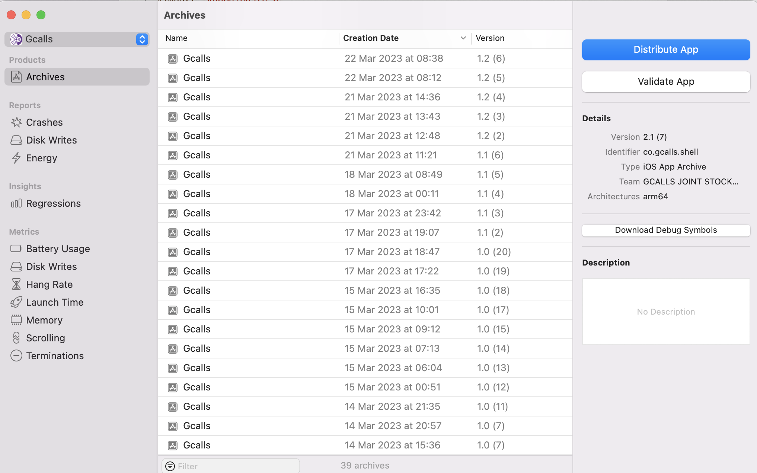Click the Memory chip icon
757x473 pixels.
coord(16,320)
